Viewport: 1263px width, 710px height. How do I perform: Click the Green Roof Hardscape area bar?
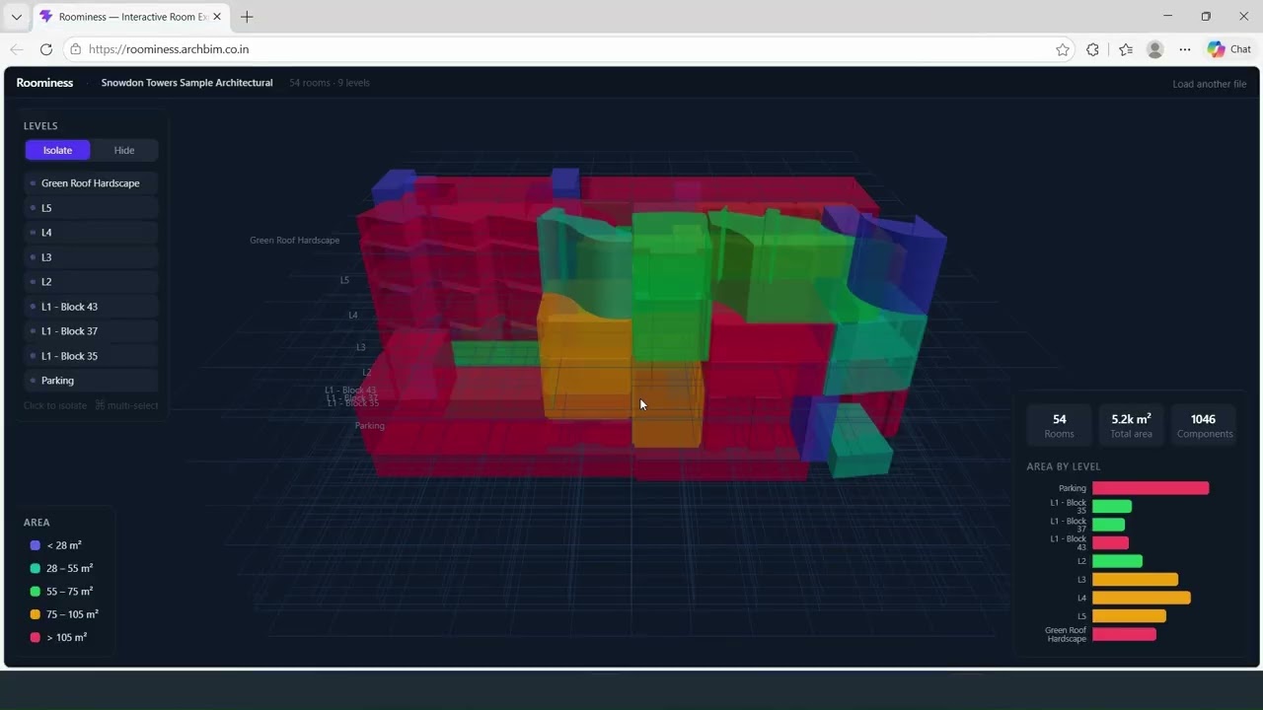click(1124, 634)
